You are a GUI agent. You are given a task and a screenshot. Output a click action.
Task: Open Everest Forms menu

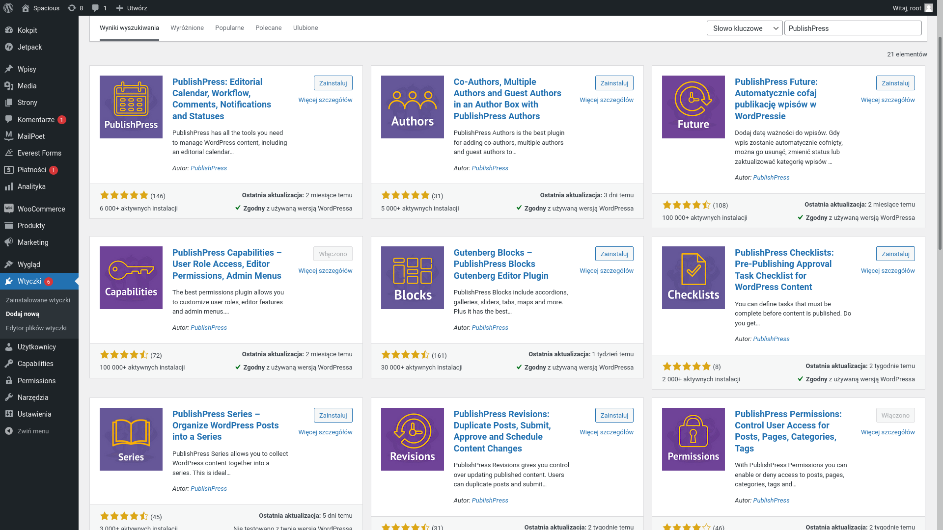click(x=39, y=153)
